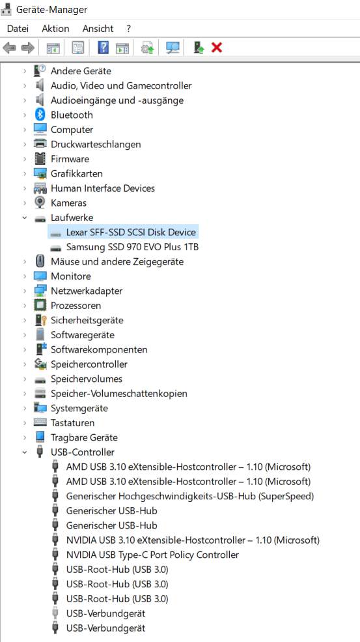Click the Geräte-Manager title bar icon
This screenshot has width=360, height=642.
click(x=6, y=9)
